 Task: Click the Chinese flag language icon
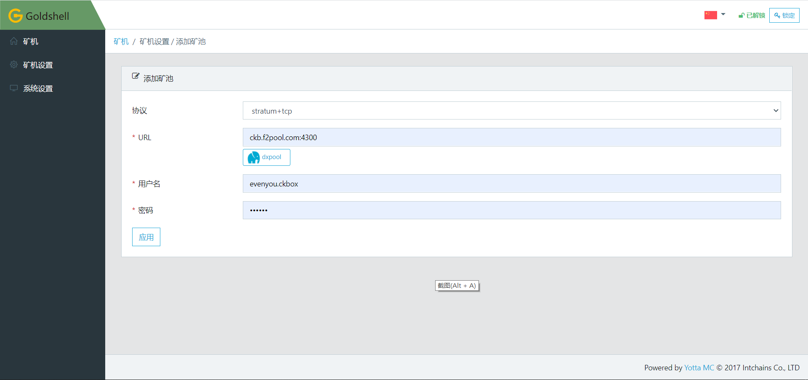[x=710, y=15]
